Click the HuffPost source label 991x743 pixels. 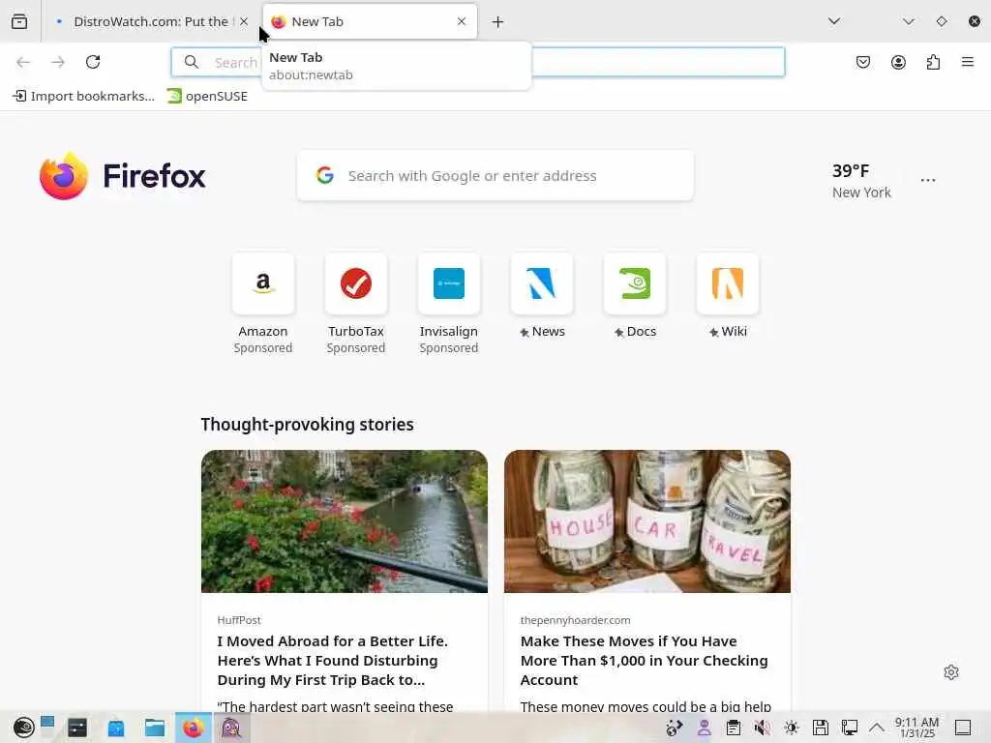tap(239, 620)
